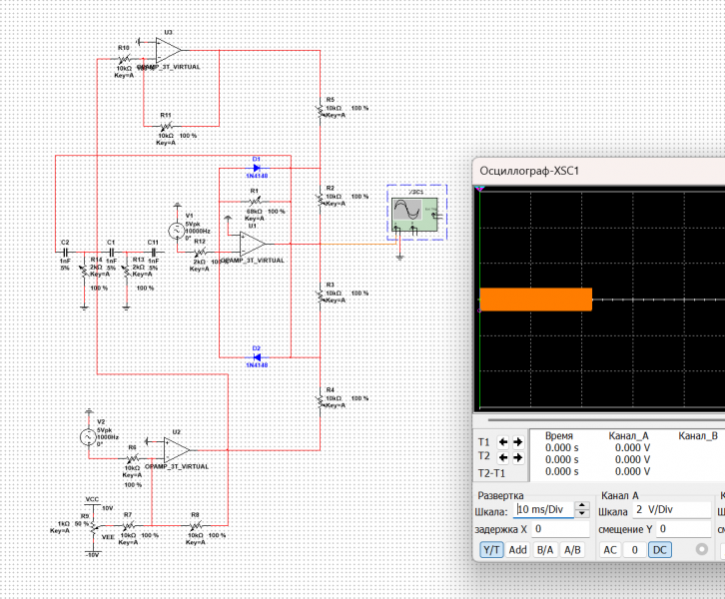The image size is (725, 599).
Task: Select diode D1 1N4148
Action: 257,167
